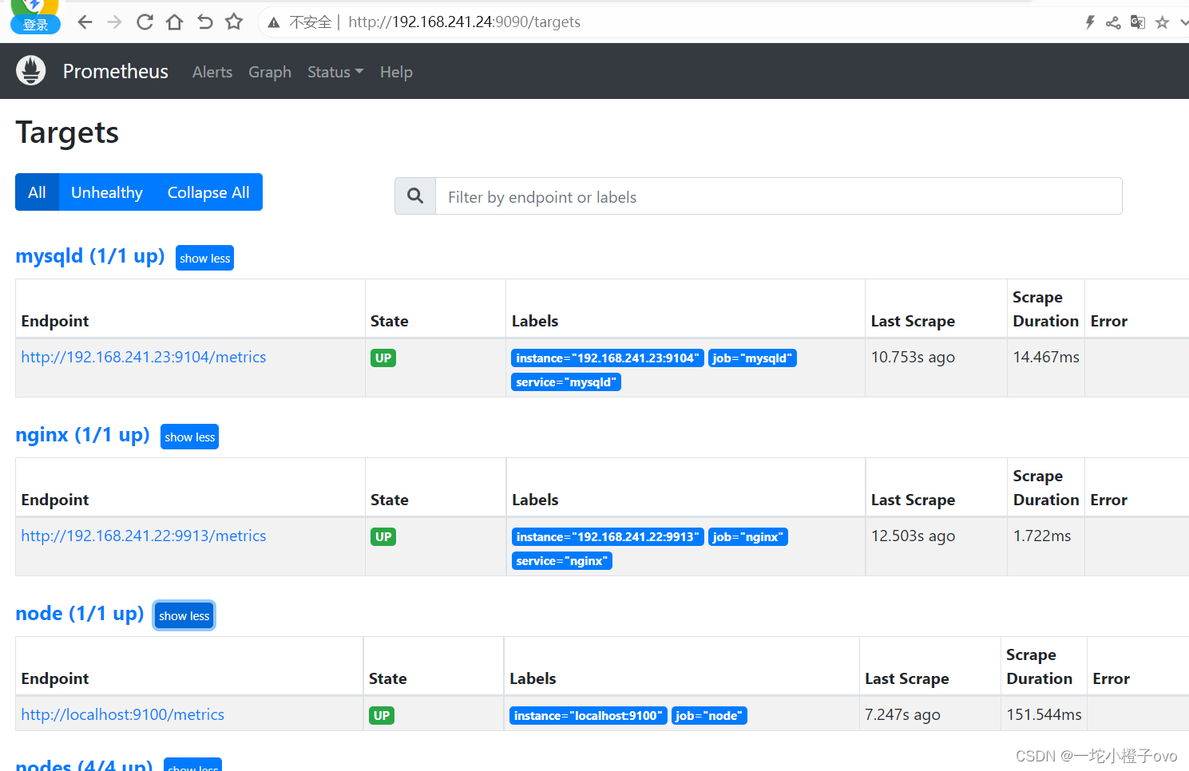Click the Filter by endpoint or labels field
1189x771 pixels.
point(779,196)
